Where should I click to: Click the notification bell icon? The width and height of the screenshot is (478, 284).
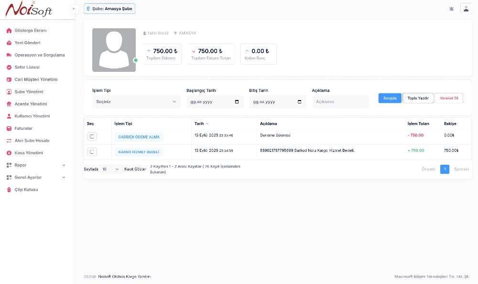[x=451, y=9]
